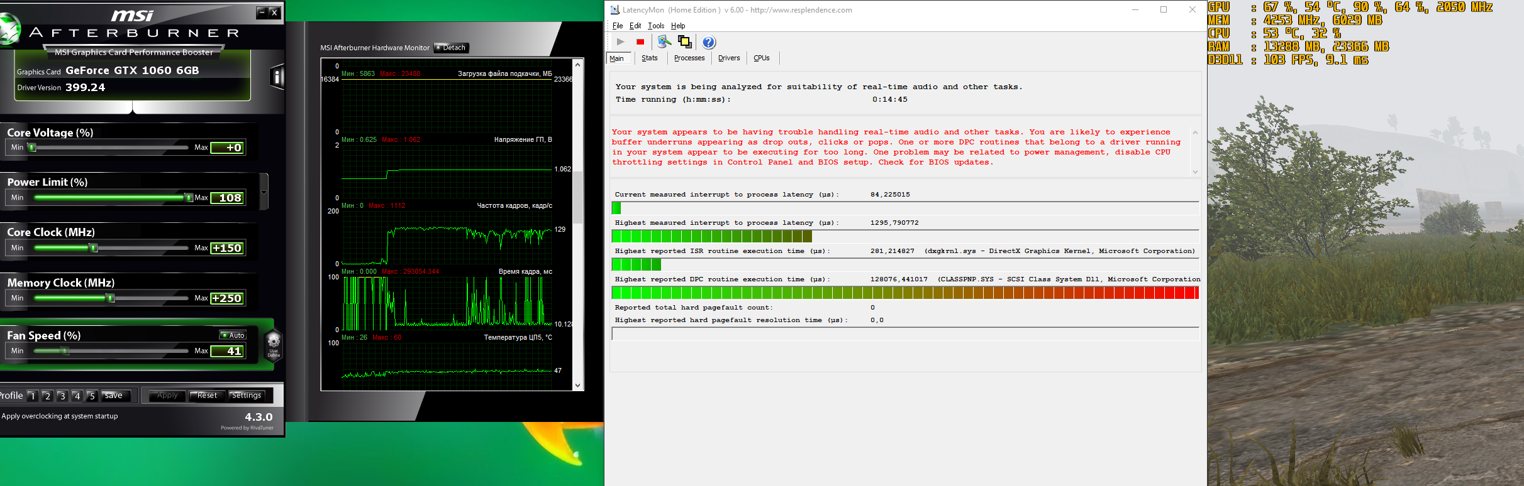This screenshot has height=486, width=1524.
Task: Stop monitoring with the red stop button
Action: (x=640, y=42)
